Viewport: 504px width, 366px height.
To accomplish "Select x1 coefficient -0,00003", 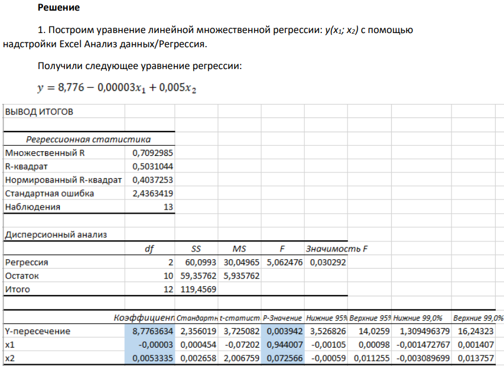I will click(x=156, y=345).
